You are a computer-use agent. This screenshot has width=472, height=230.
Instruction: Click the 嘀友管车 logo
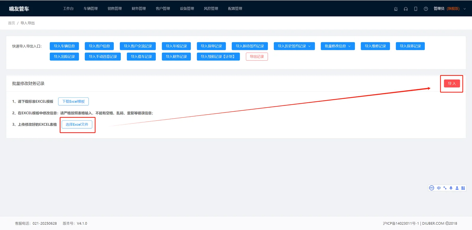click(19, 9)
